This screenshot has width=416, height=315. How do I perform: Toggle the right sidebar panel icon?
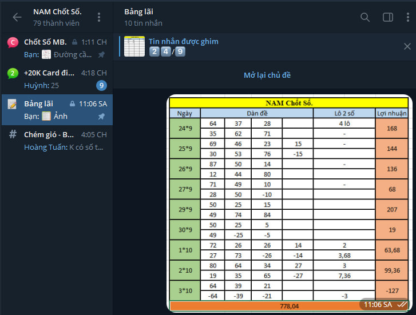pos(387,17)
